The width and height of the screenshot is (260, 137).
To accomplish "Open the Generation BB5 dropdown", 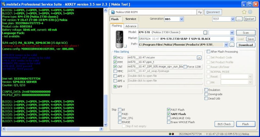I will coord(182,19).
